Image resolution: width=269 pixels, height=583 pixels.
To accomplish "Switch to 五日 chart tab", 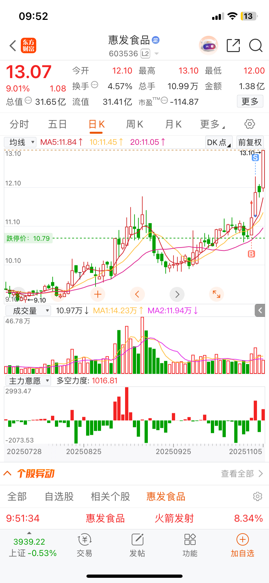I will click(58, 124).
